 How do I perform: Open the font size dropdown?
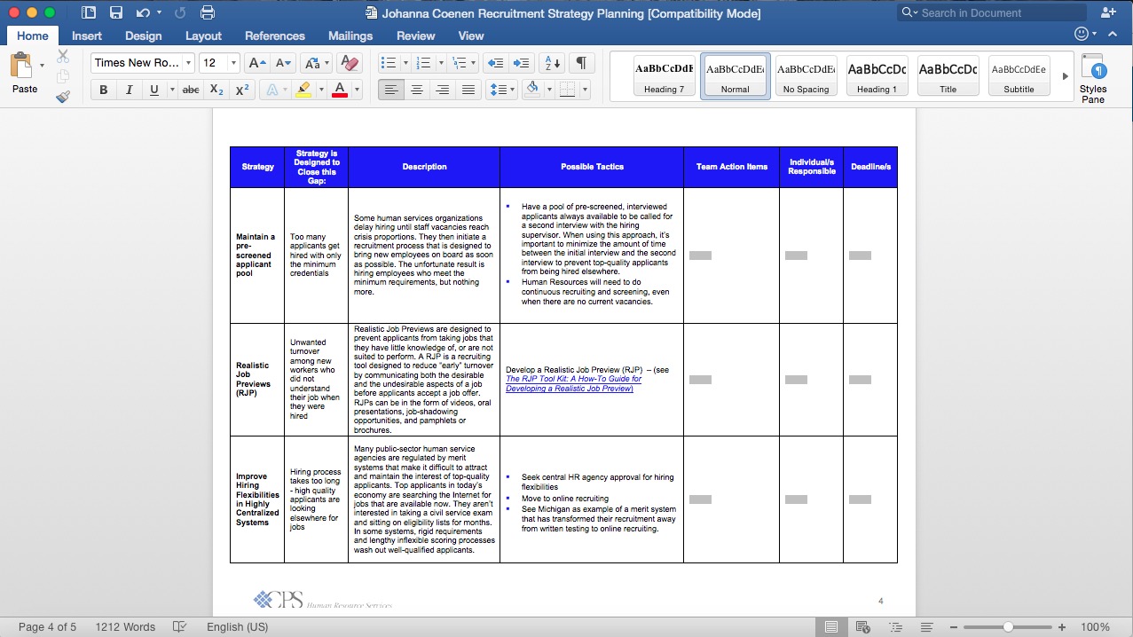[x=232, y=62]
